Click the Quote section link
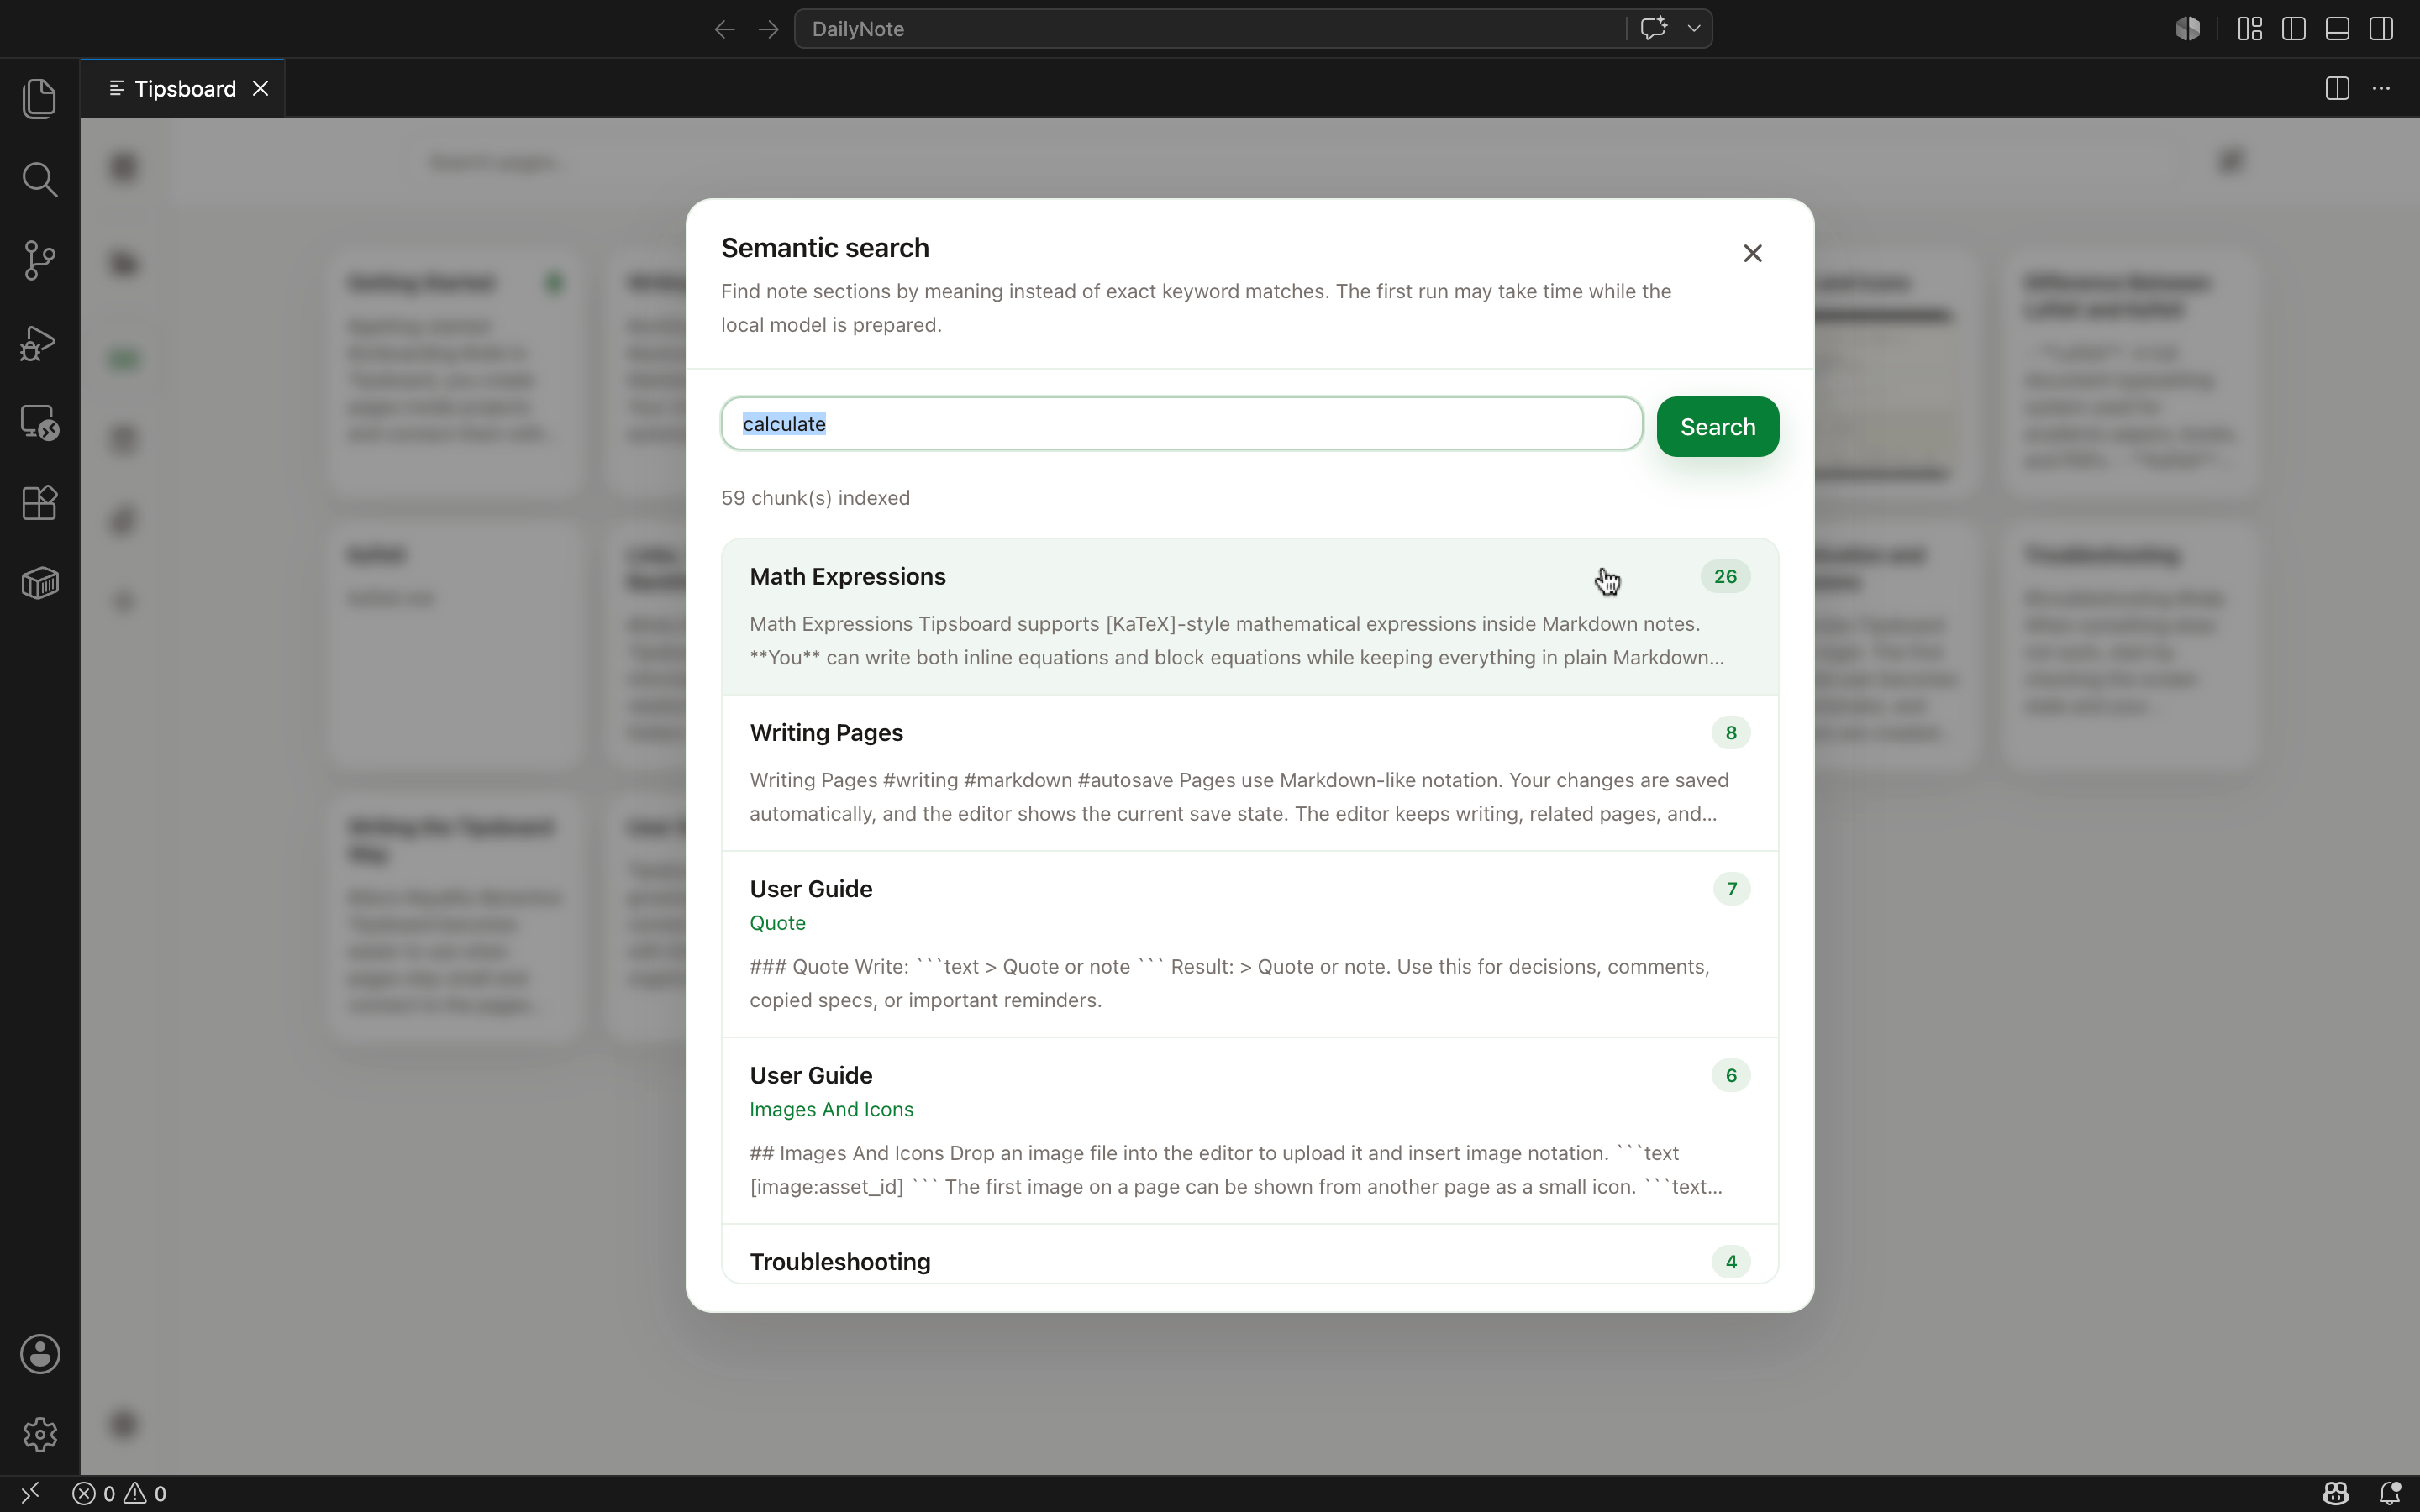Viewport: 2420px width, 1512px height. [777, 923]
